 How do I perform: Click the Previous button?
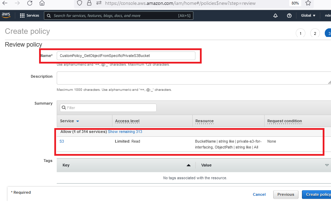(286, 194)
